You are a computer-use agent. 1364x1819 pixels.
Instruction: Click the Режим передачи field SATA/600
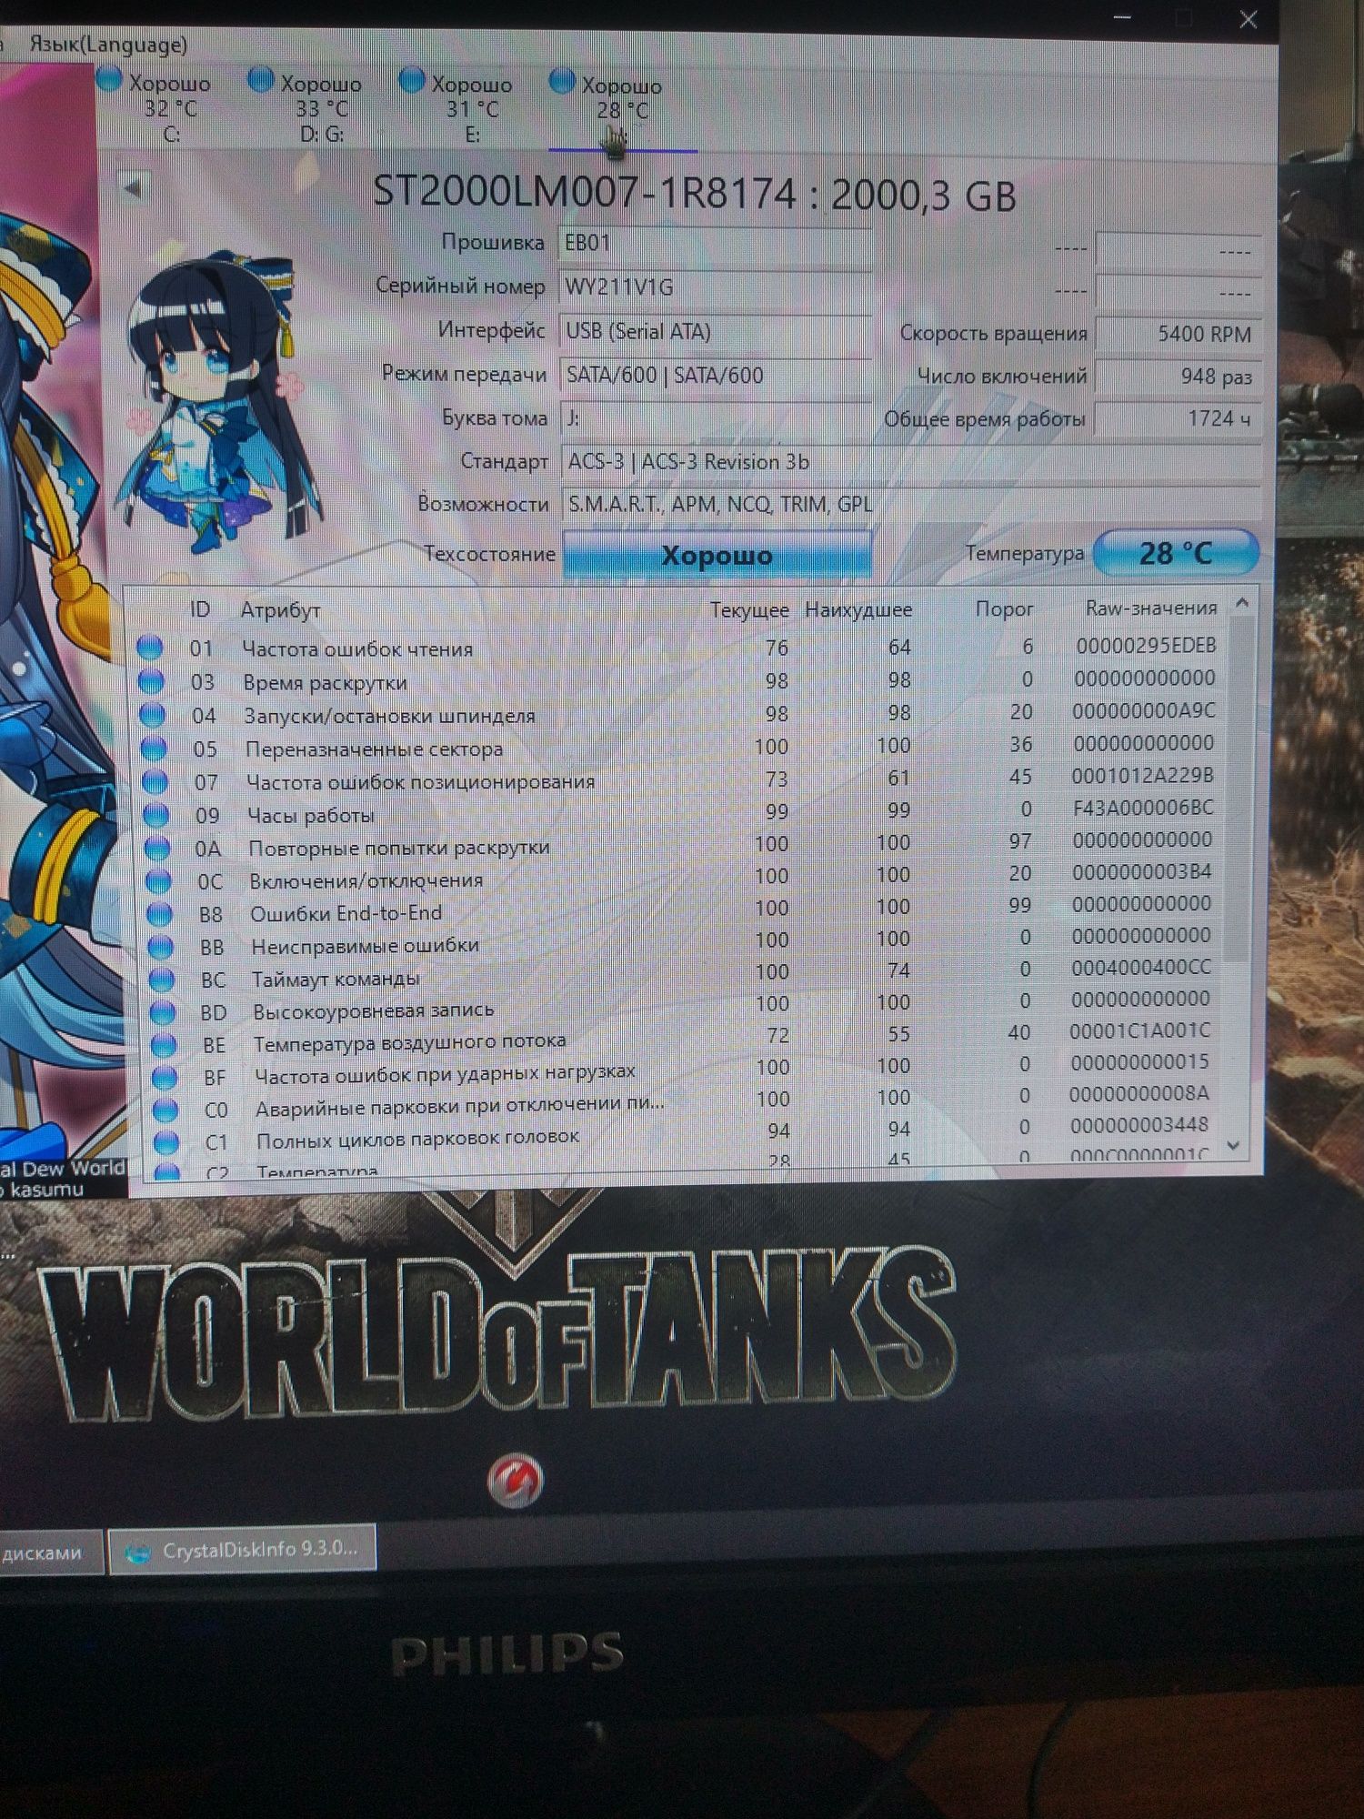(715, 376)
